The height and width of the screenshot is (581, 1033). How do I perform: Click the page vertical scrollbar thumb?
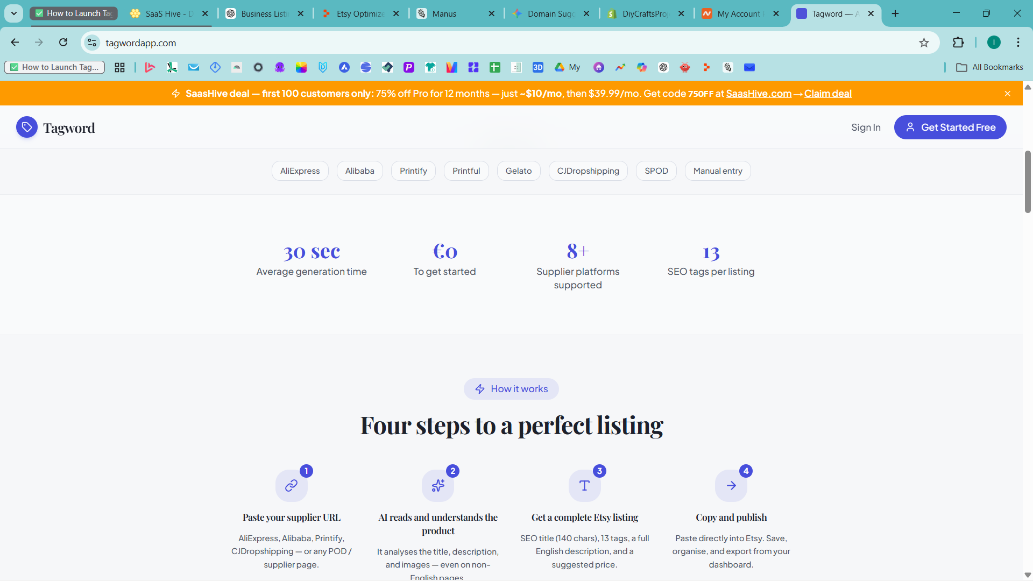1028,182
